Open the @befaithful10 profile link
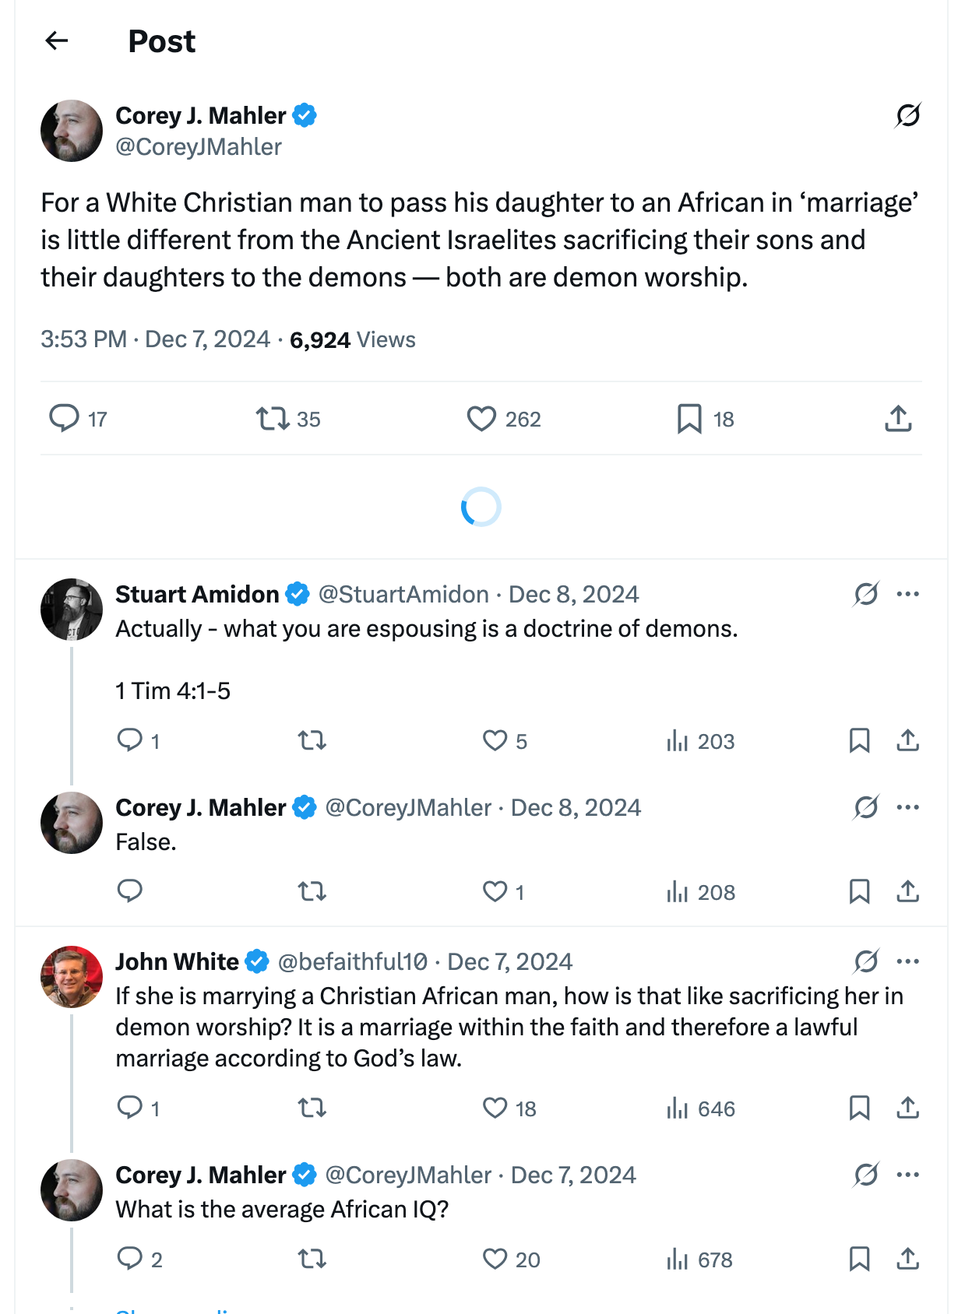This screenshot has width=958, height=1314. [352, 962]
